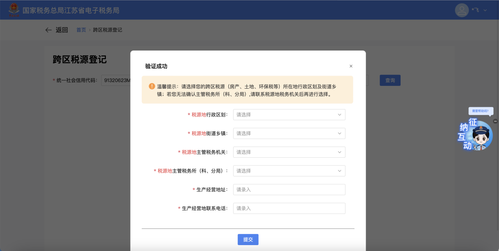This screenshot has height=251, width=499.
Task: Click the 查询 button
Action: click(390, 80)
